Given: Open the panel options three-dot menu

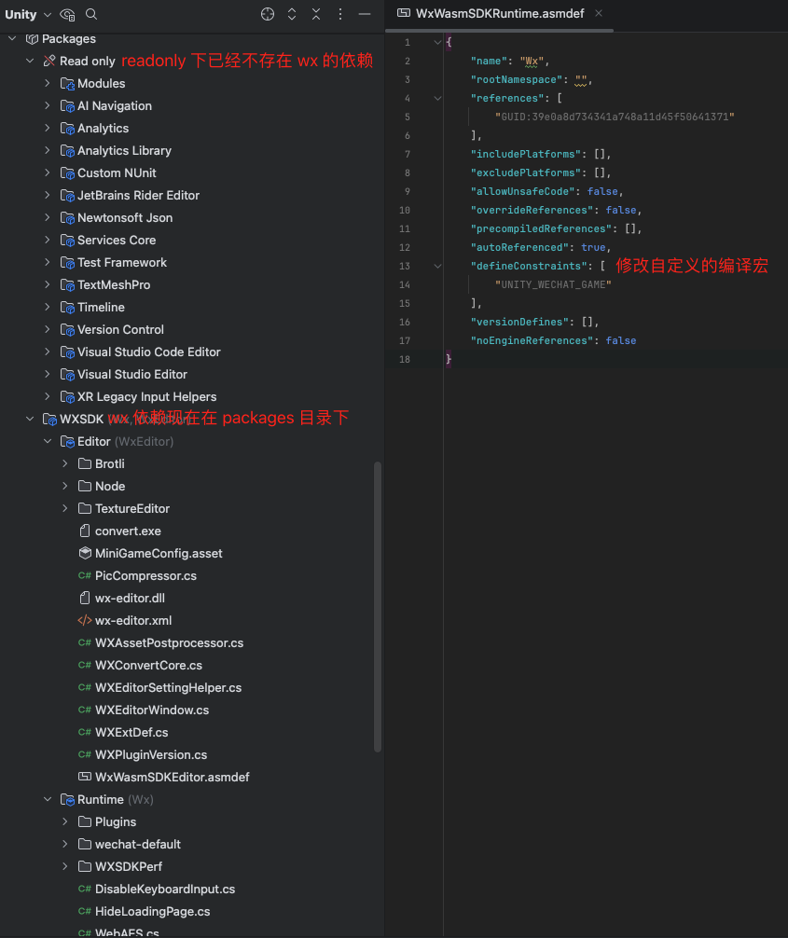Looking at the screenshot, I should point(340,14).
